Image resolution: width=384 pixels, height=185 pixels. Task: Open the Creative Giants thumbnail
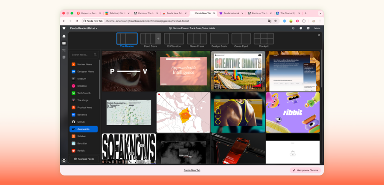238,71
